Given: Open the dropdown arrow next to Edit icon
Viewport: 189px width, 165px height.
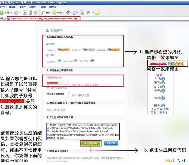Looking at the screenshot, I should coord(93,13).
